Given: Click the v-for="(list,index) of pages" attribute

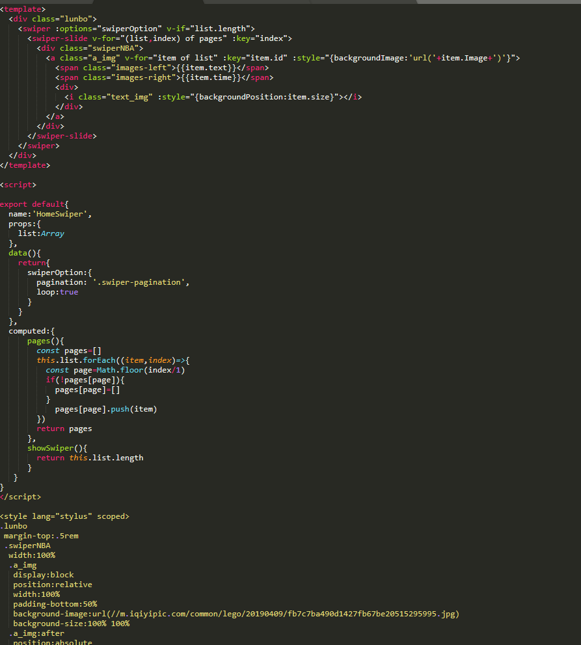Looking at the screenshot, I should click(x=159, y=38).
